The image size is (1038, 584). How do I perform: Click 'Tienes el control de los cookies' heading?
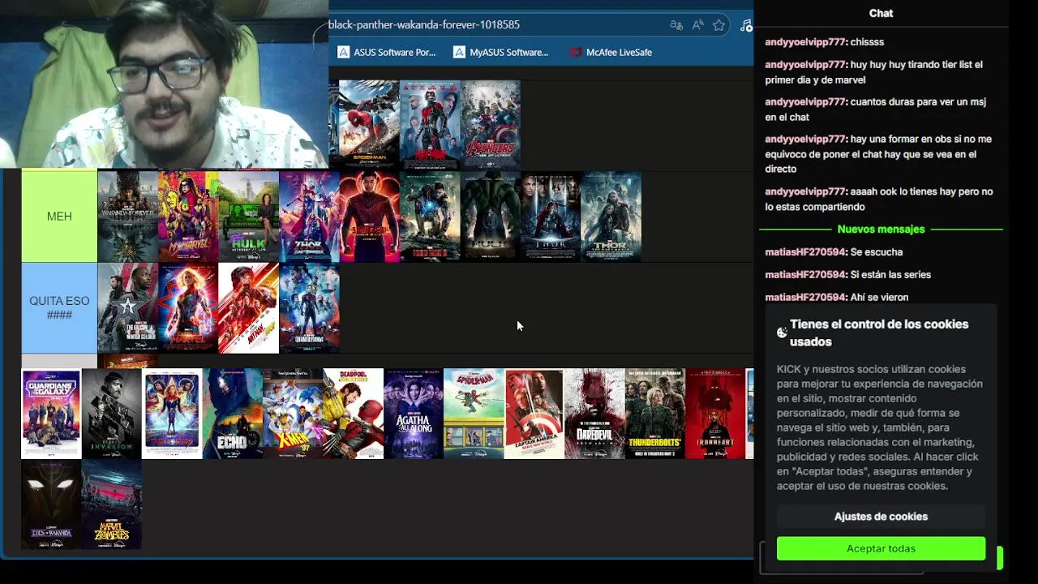click(879, 333)
